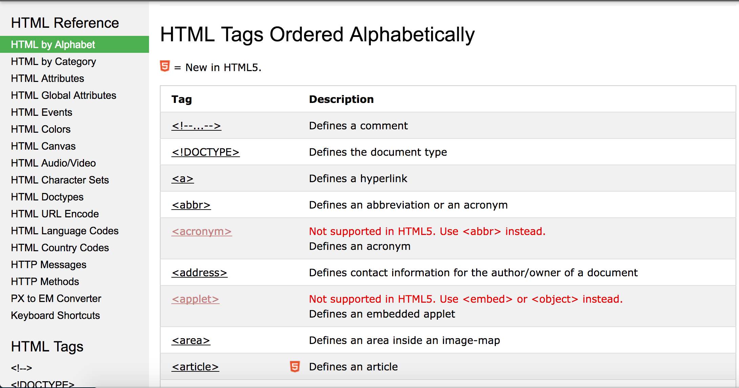Open the <abbr> tag page

click(191, 205)
